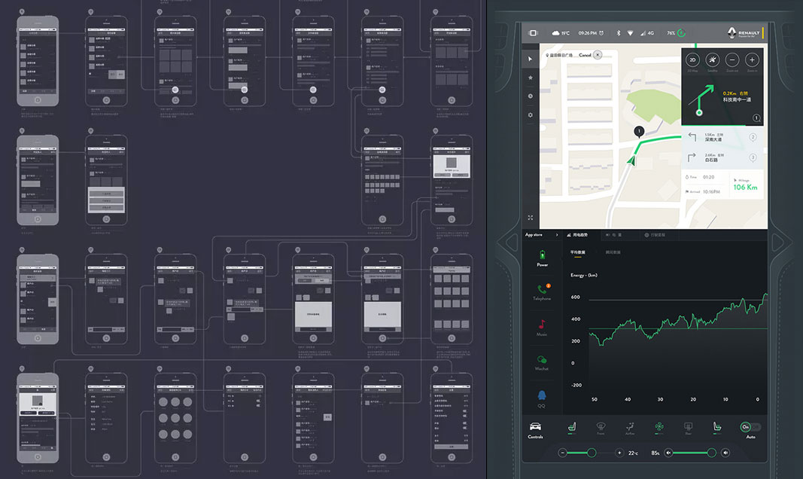
Task: Expand the second route step 深南大道
Action: pos(722,137)
